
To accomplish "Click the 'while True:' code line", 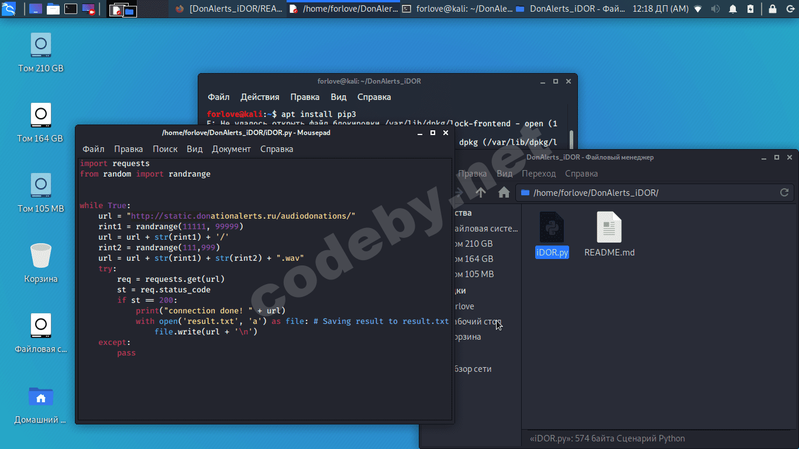I will click(105, 206).
